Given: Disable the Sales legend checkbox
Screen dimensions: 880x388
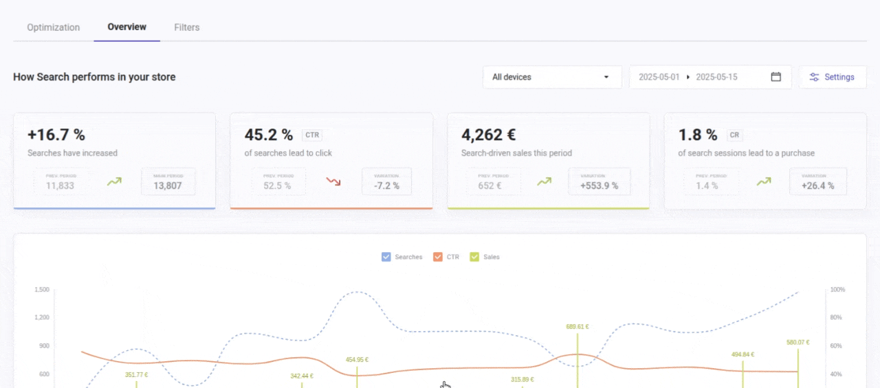Looking at the screenshot, I should tap(474, 257).
